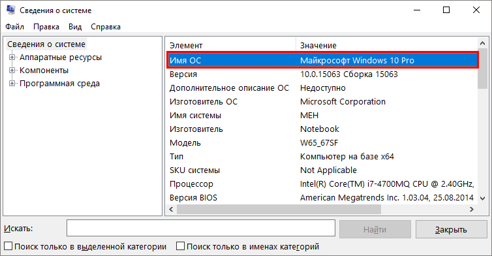Open the Вид menu
This screenshot has height=256, width=492.
[x=75, y=27]
